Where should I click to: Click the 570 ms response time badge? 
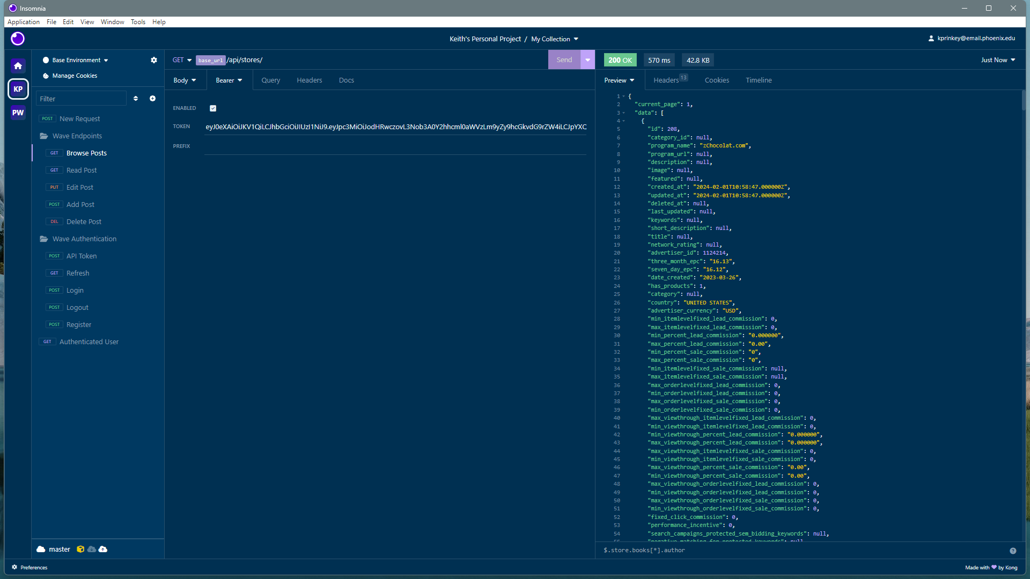click(x=659, y=60)
